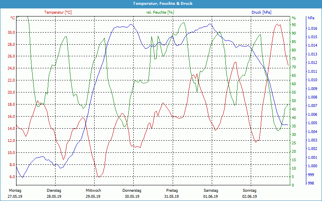
Task: Click the 30,0 temperature axis value
Action: click(11, 33)
